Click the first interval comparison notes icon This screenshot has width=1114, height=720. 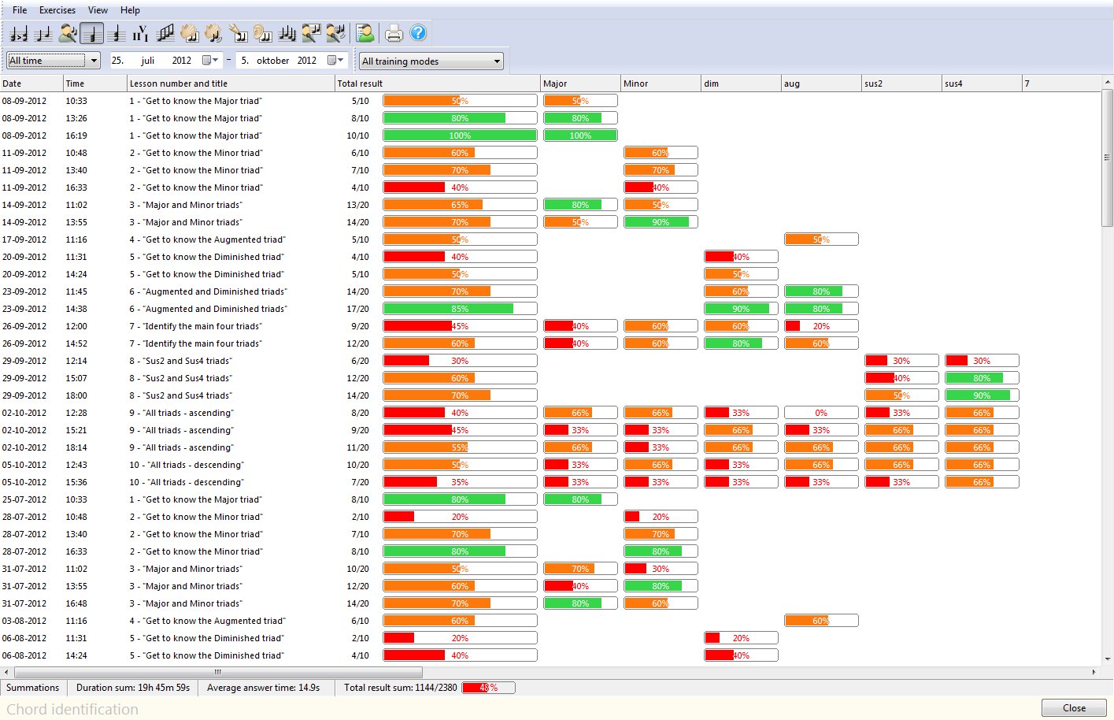pyautogui.click(x=19, y=33)
